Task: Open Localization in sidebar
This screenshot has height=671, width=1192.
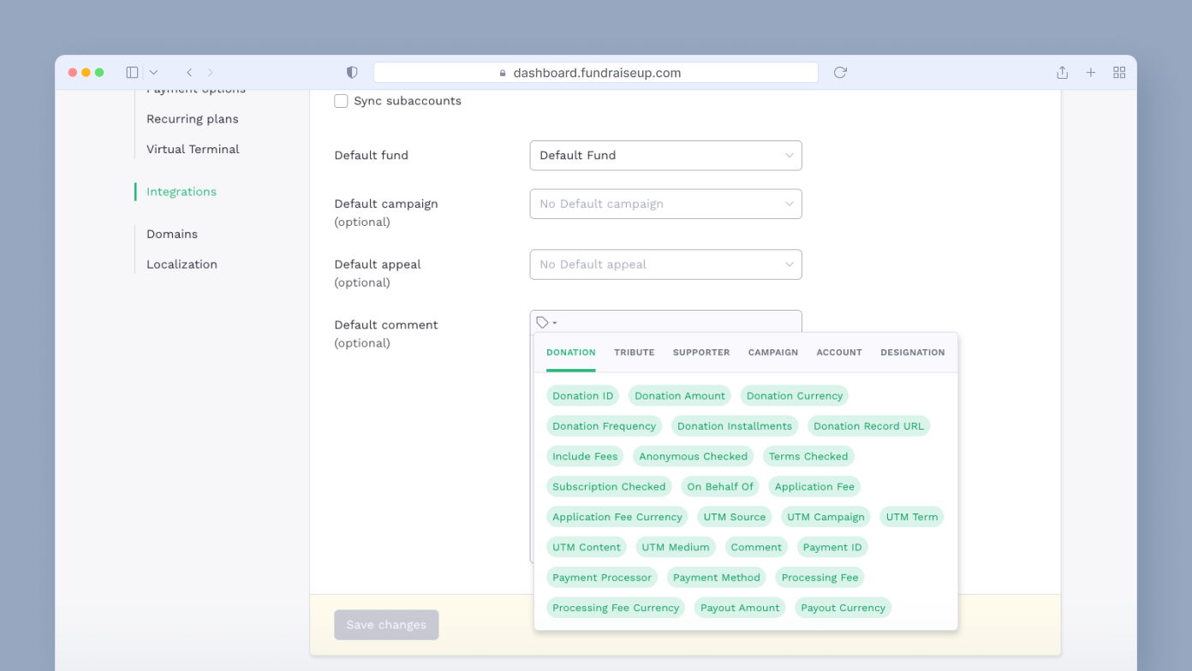Action: coord(182,264)
